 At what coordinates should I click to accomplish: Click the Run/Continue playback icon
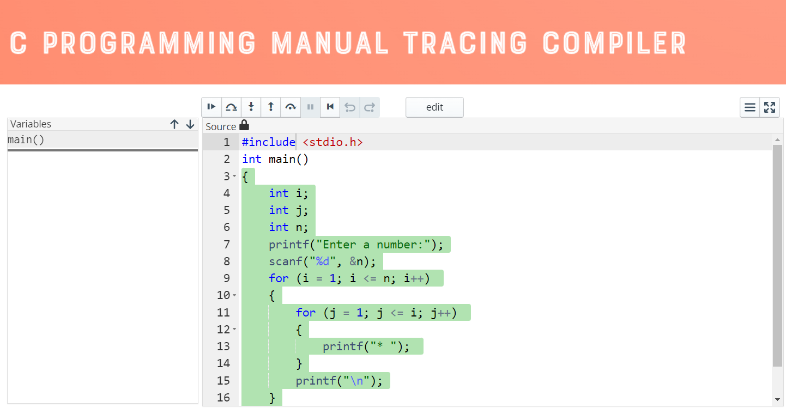click(211, 107)
